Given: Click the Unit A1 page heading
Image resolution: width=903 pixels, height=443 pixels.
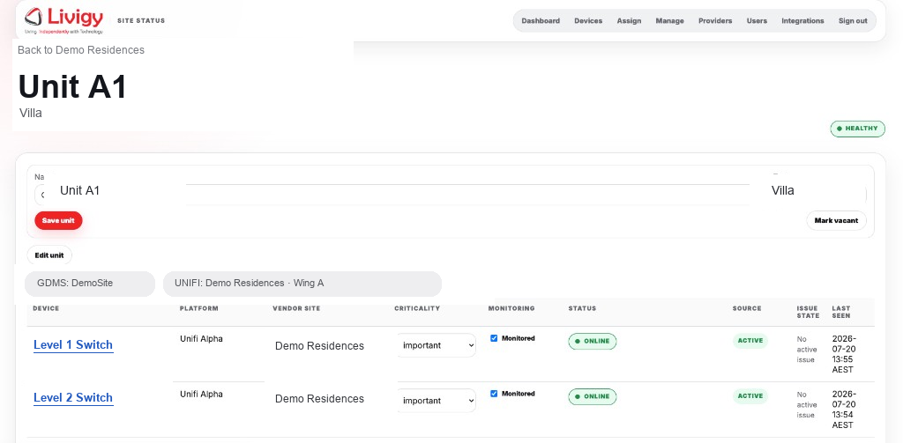Looking at the screenshot, I should tap(72, 87).
